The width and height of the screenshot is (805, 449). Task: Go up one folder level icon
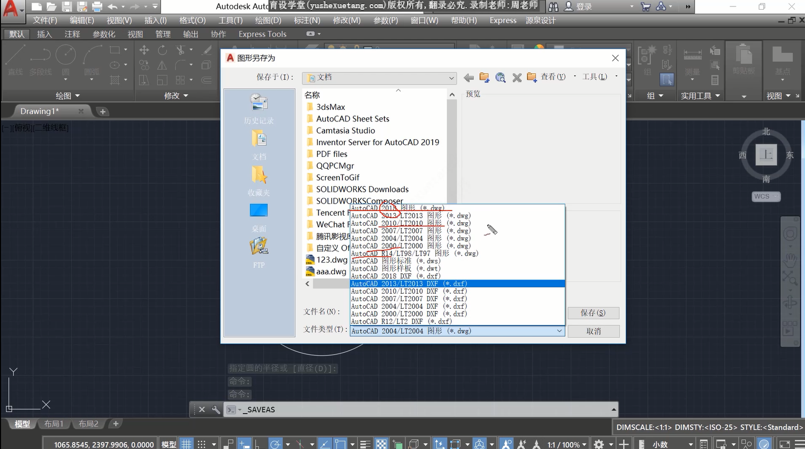(x=484, y=77)
